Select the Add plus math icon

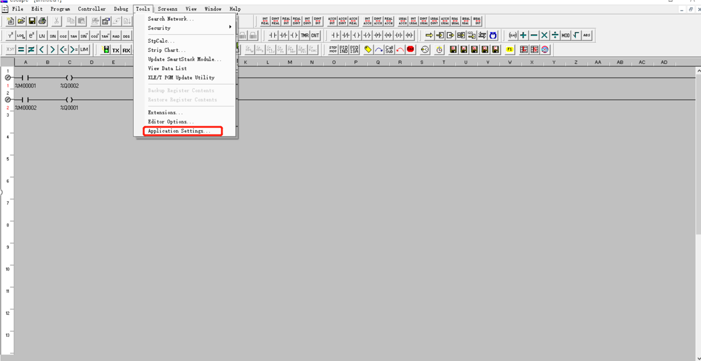coord(523,36)
